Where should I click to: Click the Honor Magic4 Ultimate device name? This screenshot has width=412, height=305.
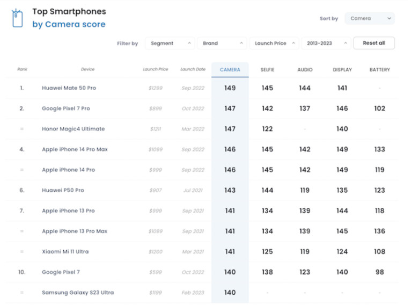coord(73,129)
